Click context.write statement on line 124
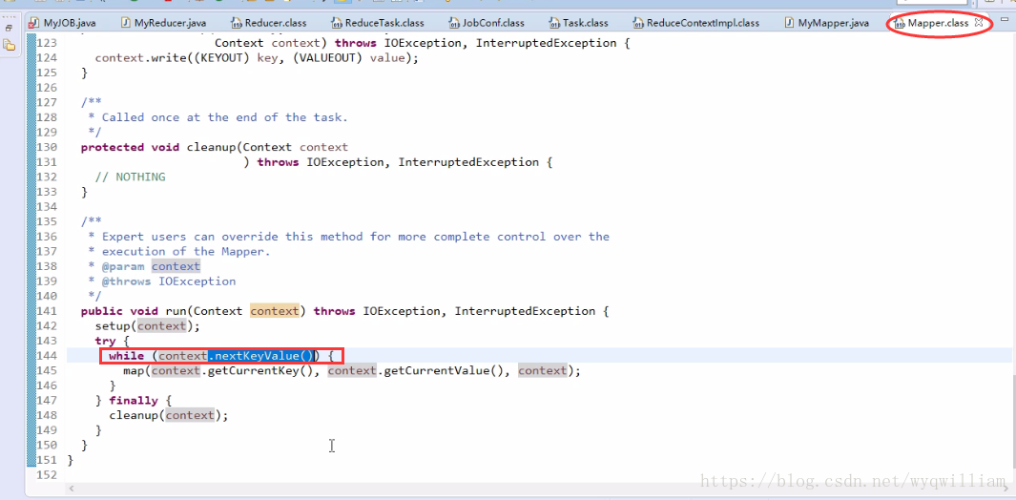1016x500 pixels. pyautogui.click(x=258, y=57)
